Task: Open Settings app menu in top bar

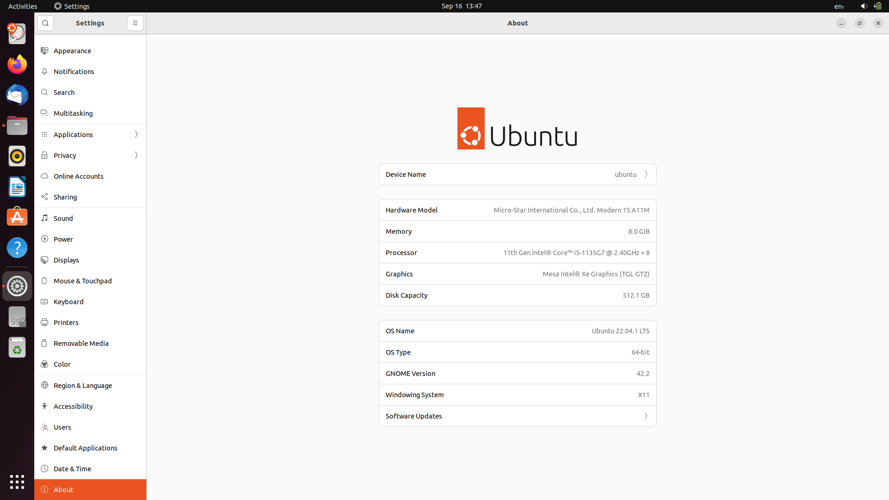Action: click(72, 6)
